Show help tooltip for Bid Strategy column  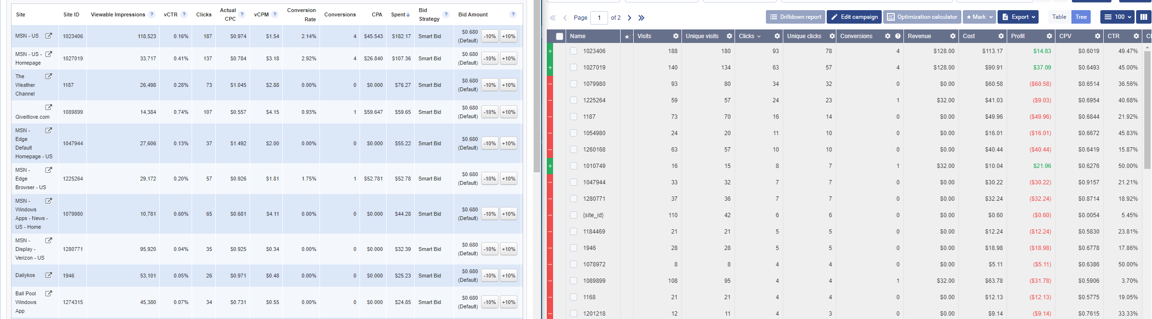[x=446, y=14]
